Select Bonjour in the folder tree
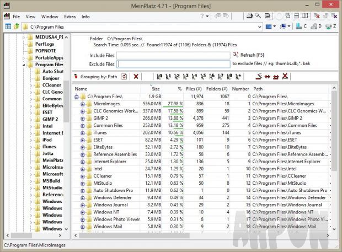Screen dimensions: 342x252 51,78
